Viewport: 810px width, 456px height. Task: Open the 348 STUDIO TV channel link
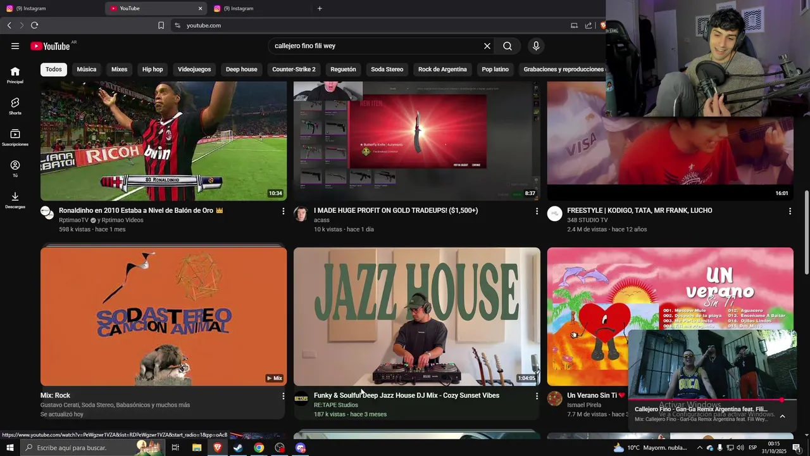click(x=587, y=220)
